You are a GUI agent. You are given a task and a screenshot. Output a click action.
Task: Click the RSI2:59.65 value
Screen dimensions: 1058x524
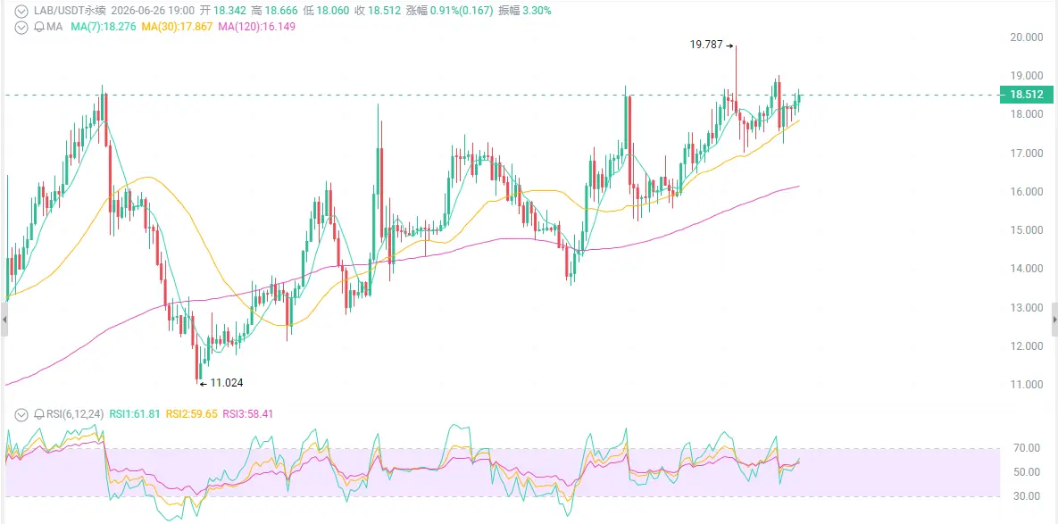(x=192, y=414)
